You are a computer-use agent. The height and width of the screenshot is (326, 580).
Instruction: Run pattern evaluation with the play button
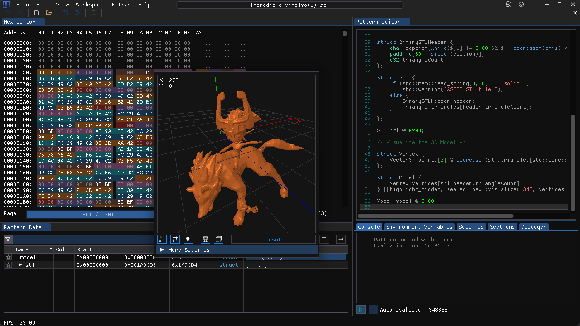[360, 309]
